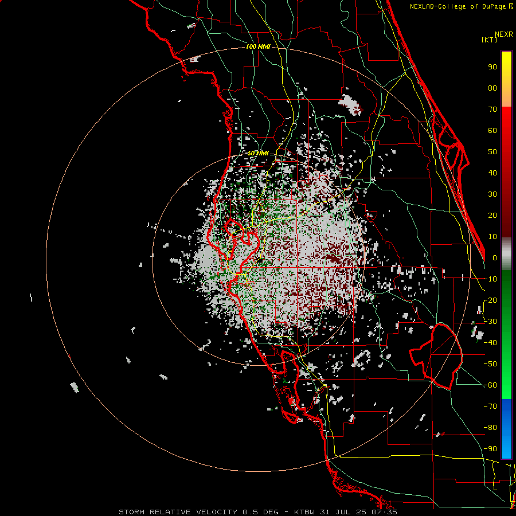Pick the blue bottom segment of color bar
The width and height of the screenshot is (516, 516).
coord(506,429)
